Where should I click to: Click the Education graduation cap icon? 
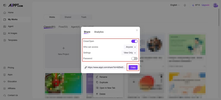tap(5, 82)
